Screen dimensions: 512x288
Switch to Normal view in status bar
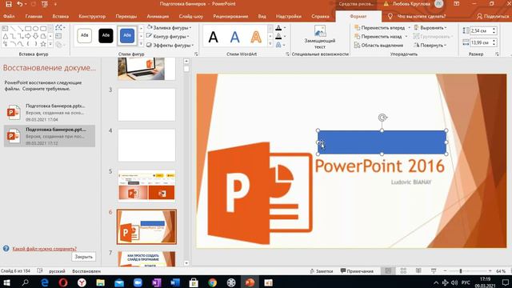pos(388,271)
